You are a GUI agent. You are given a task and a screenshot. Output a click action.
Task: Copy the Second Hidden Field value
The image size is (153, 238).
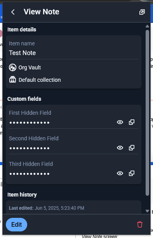click(132, 148)
